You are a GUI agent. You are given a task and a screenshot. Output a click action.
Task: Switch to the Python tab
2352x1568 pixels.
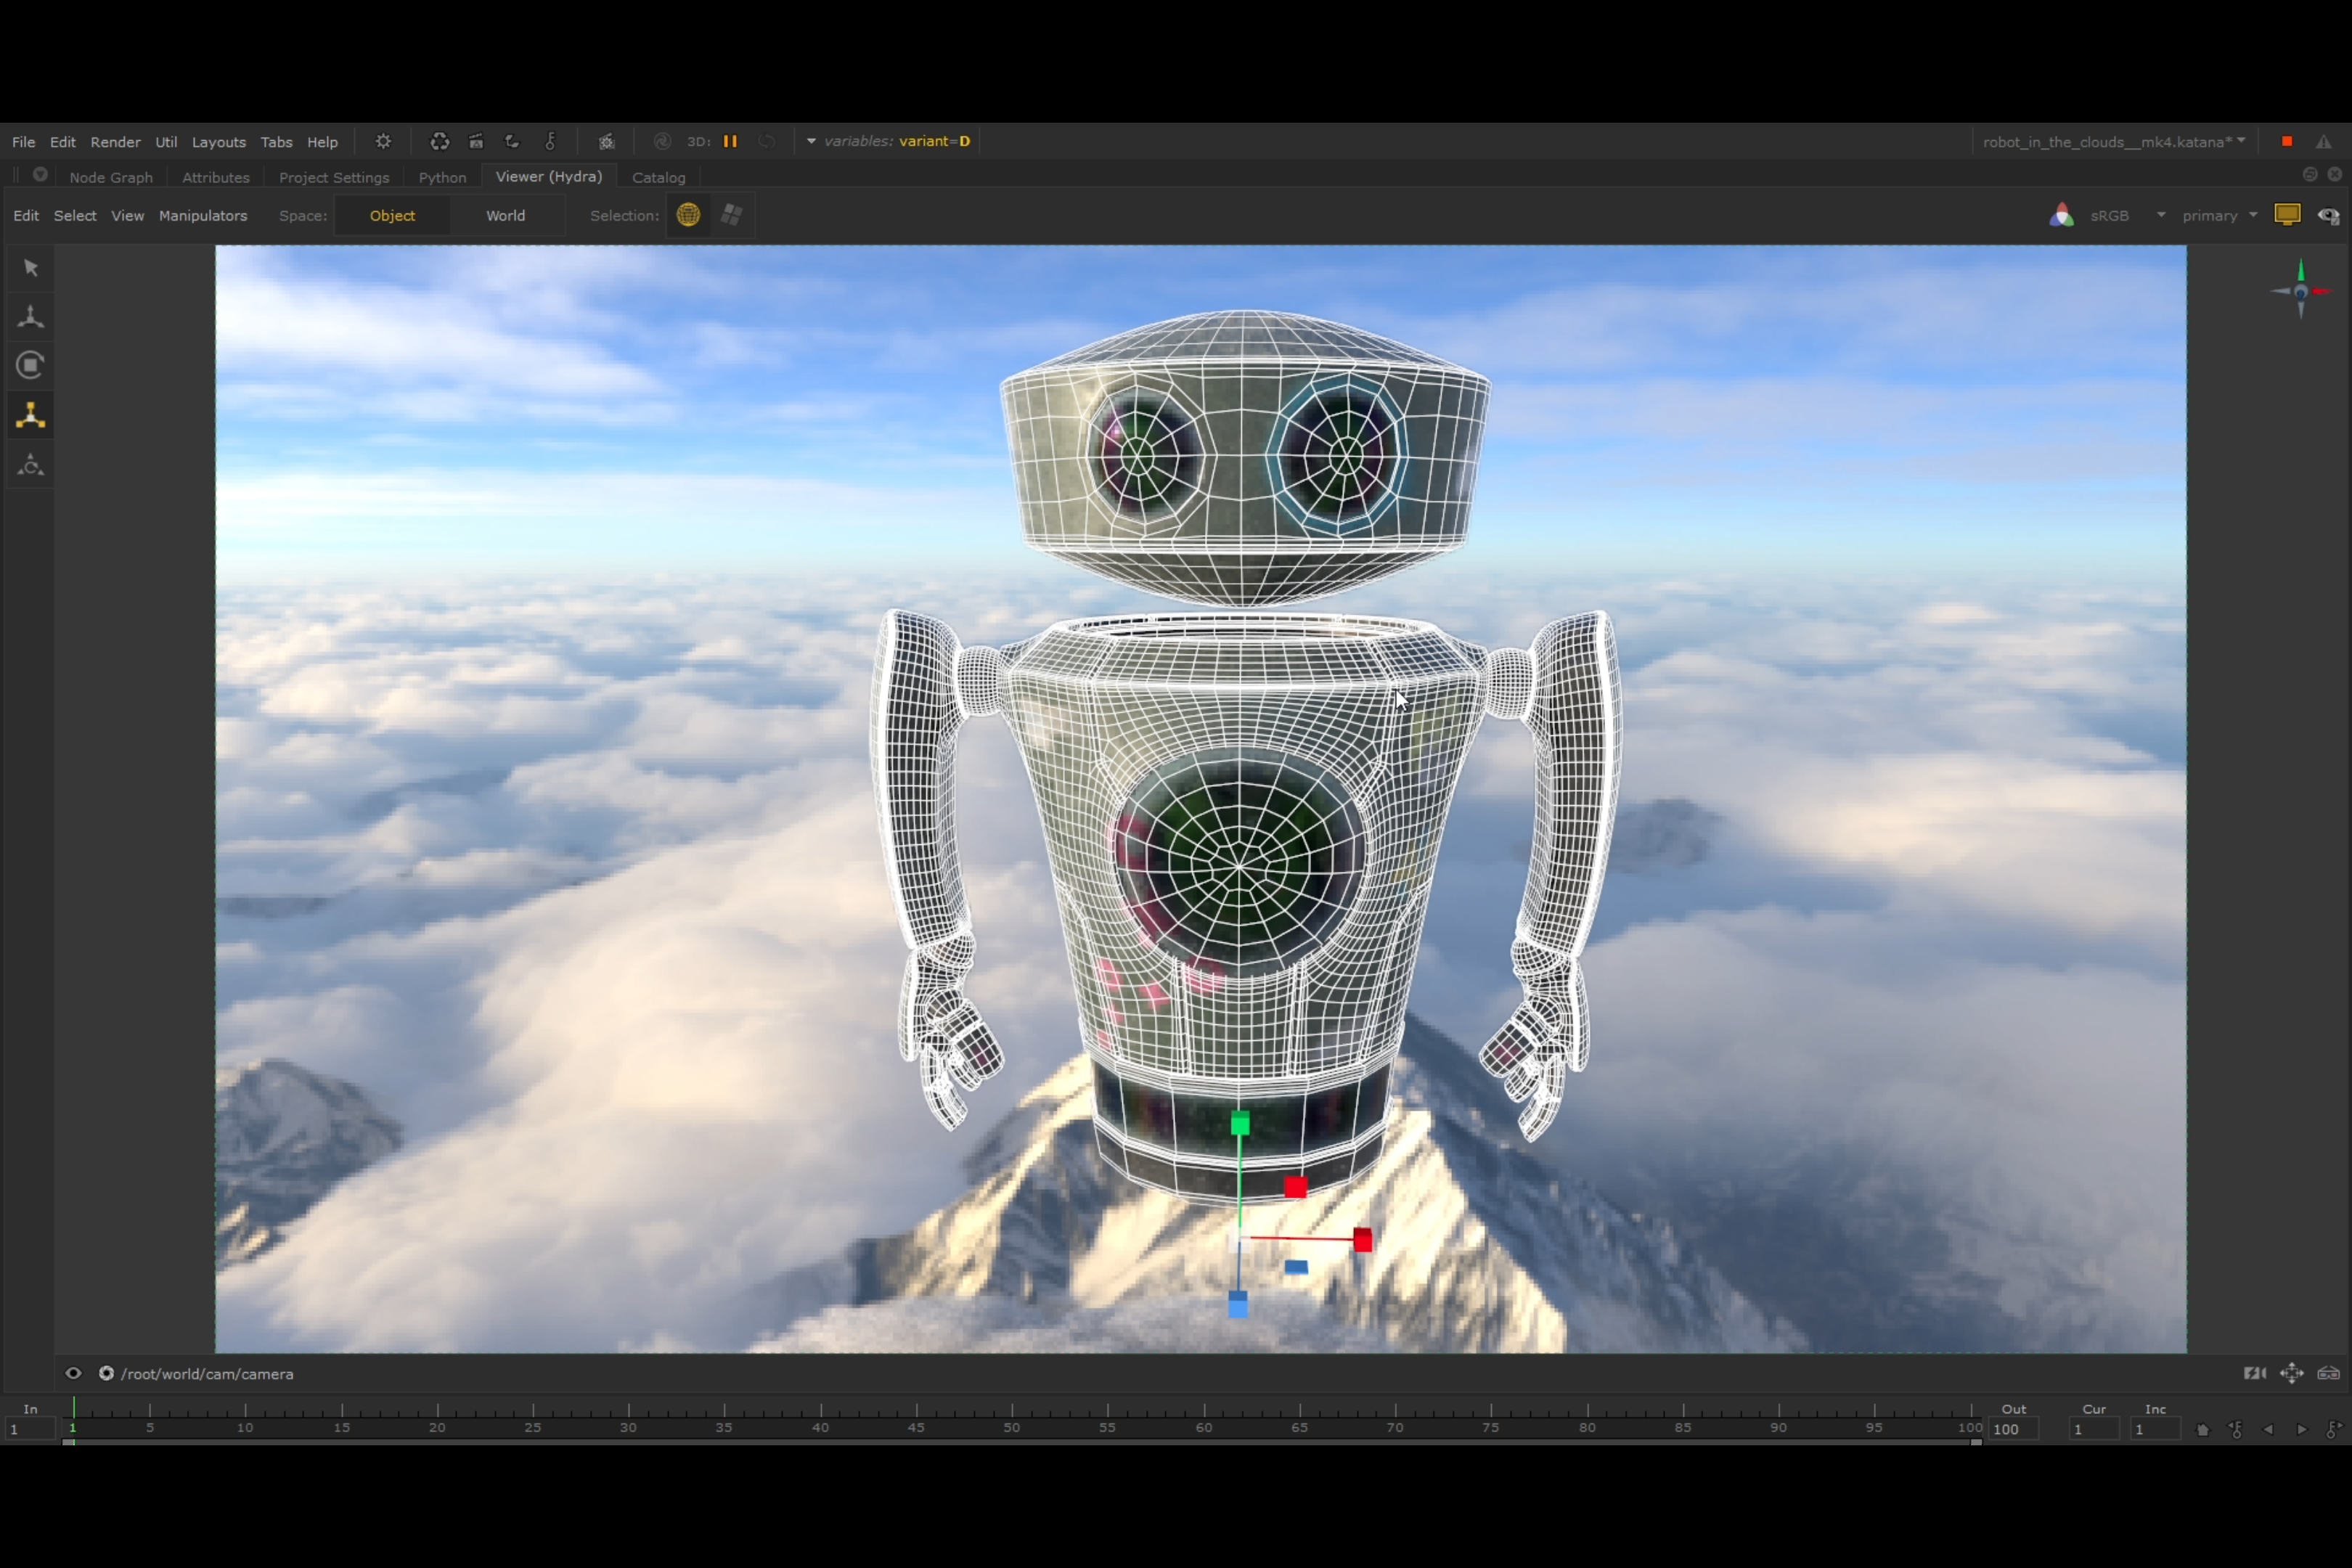[443, 175]
